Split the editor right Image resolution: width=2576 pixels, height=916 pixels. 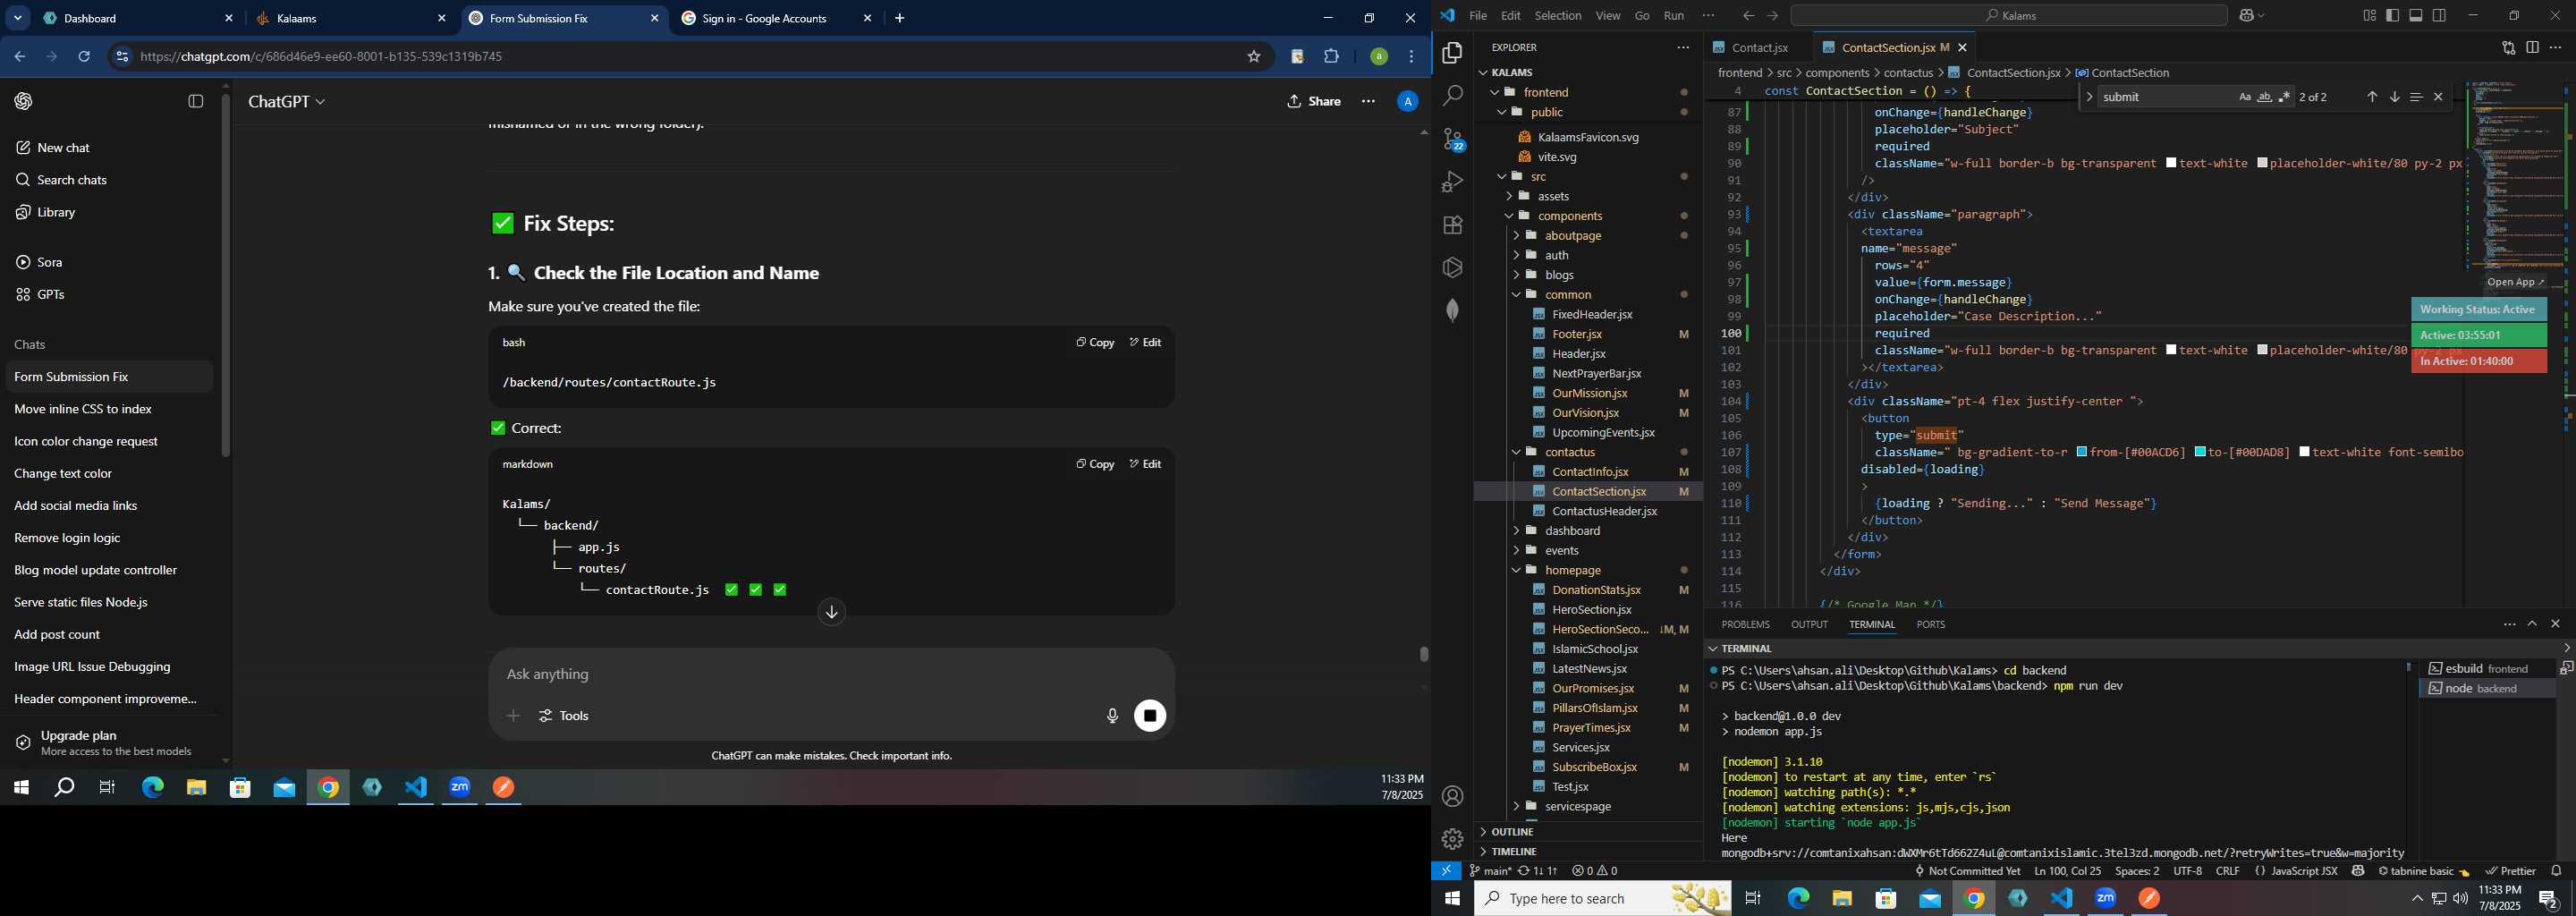pos(2532,48)
